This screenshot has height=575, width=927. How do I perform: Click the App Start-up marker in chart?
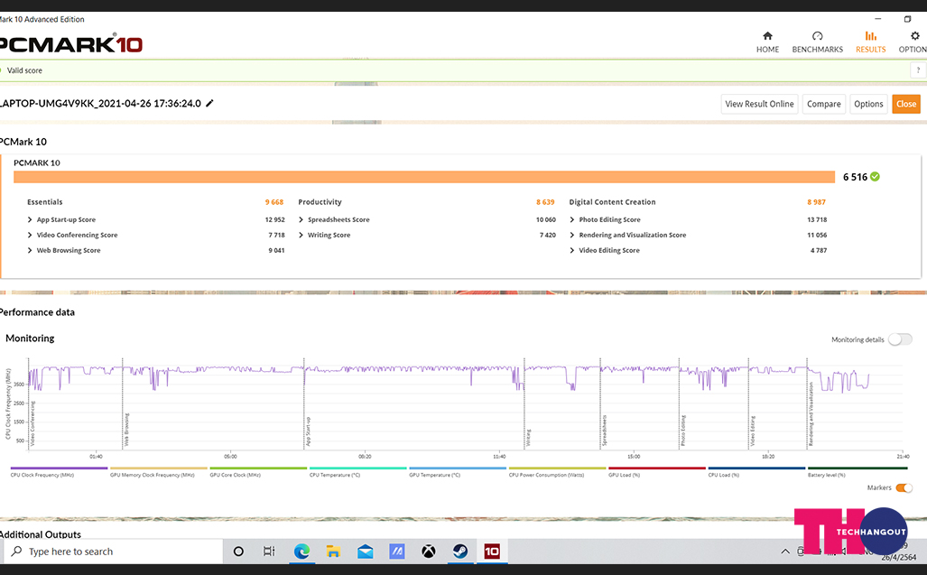[308, 431]
